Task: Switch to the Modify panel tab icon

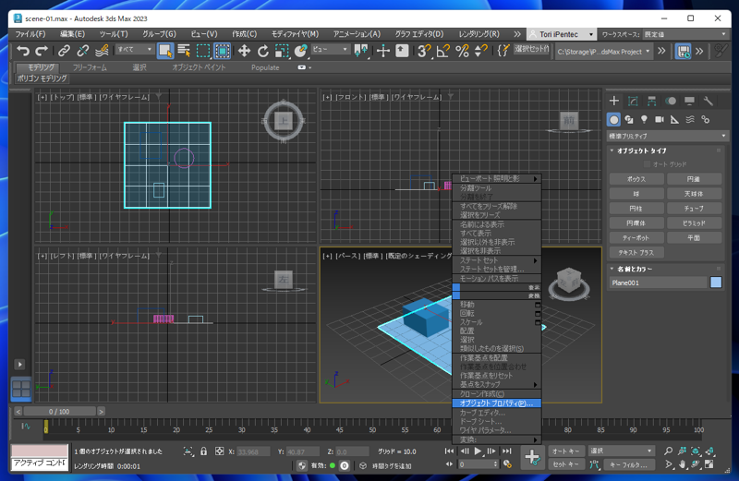Action: click(633, 101)
